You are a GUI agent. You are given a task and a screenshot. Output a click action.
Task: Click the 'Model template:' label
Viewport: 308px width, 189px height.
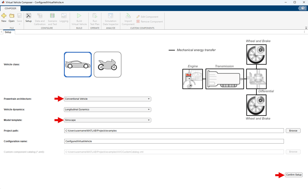[x=13, y=120]
